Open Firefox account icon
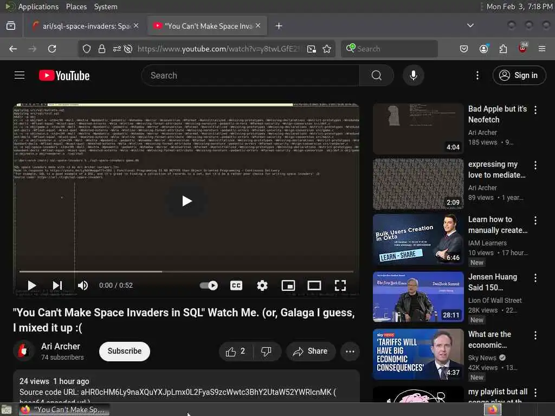 tap(483, 49)
